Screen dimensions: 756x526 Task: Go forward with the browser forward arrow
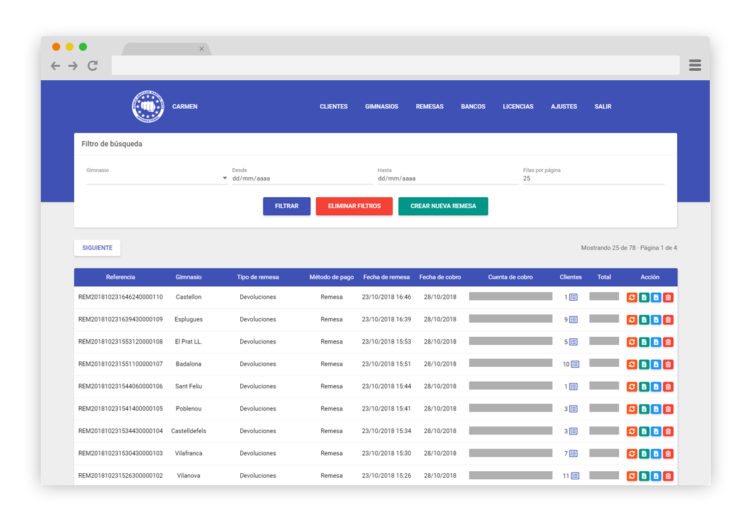click(x=73, y=65)
